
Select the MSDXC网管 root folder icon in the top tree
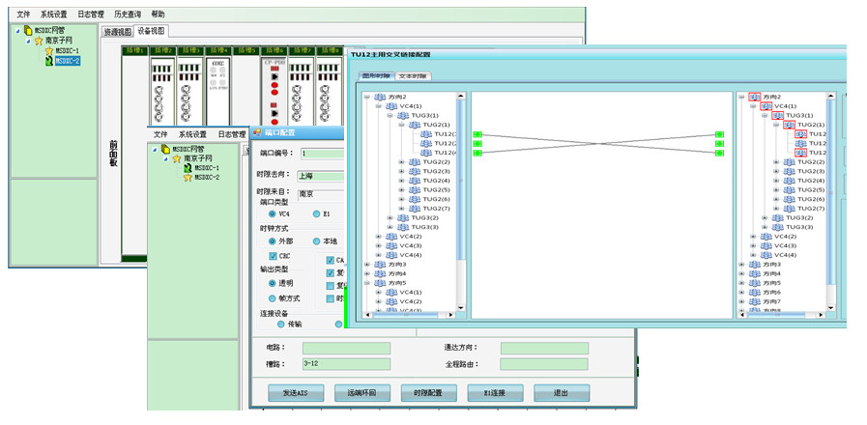(27, 30)
